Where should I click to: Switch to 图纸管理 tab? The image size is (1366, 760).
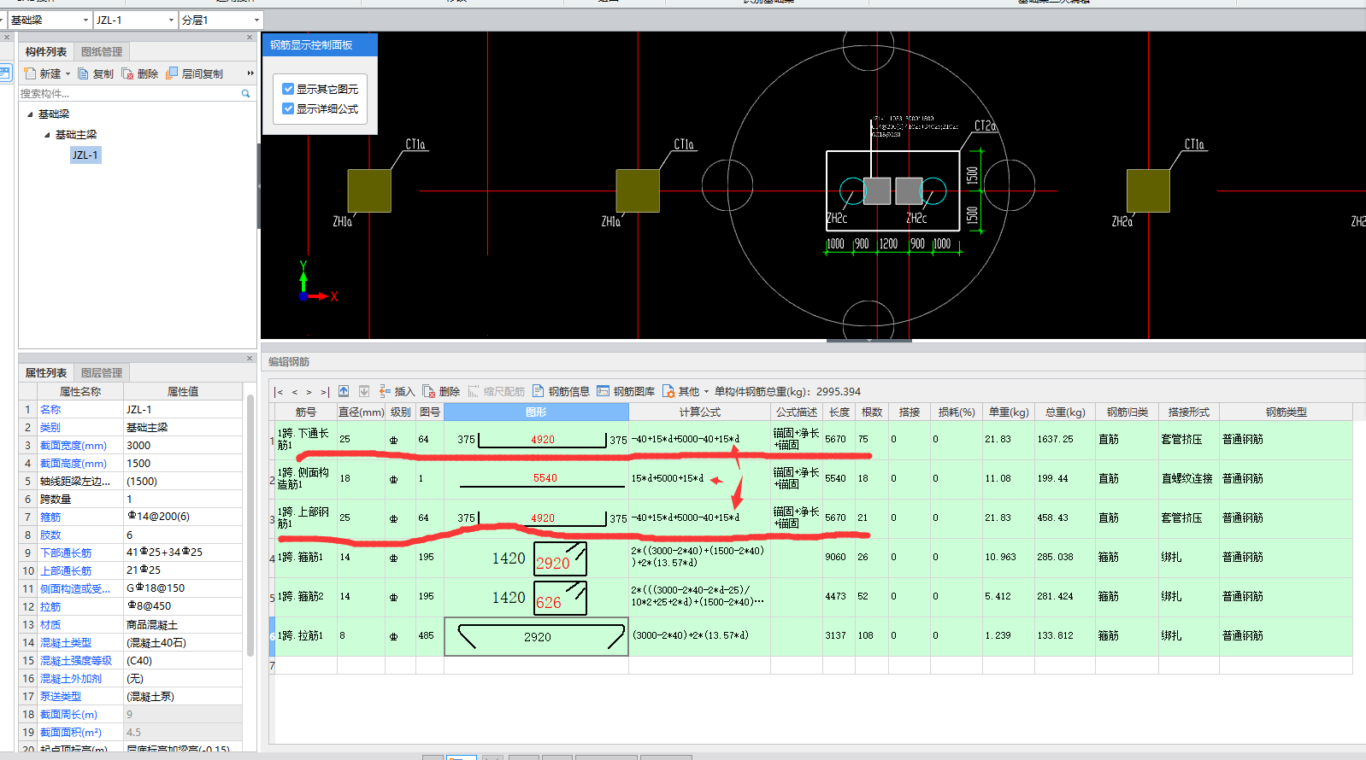[102, 51]
